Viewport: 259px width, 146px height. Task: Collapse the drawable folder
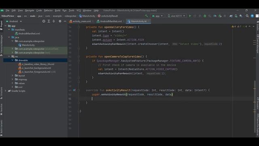[13, 60]
